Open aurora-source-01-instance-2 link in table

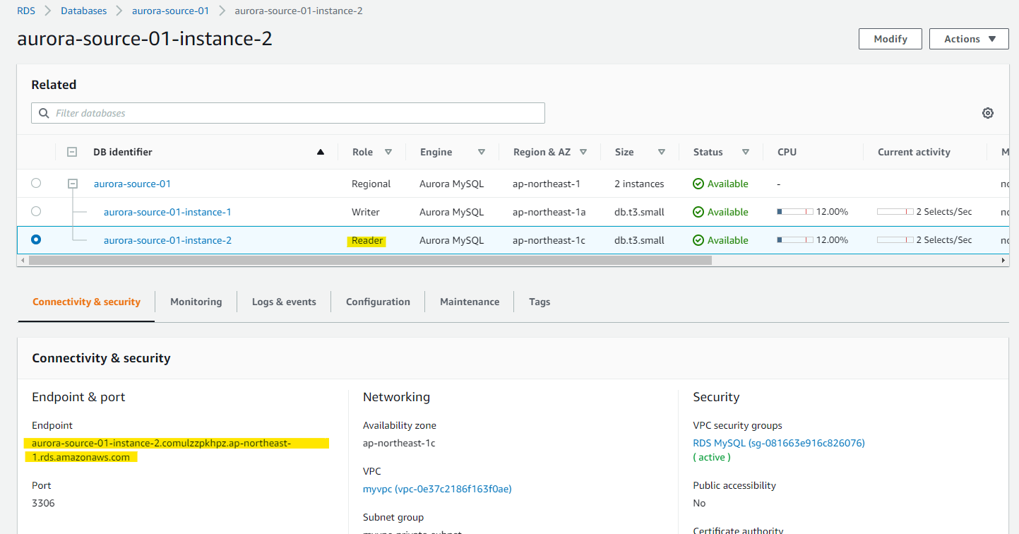coord(167,240)
